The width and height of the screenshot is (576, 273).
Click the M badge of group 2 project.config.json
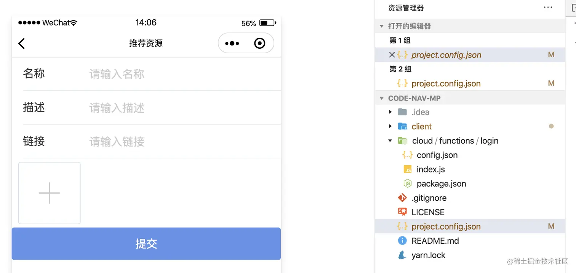pos(551,83)
